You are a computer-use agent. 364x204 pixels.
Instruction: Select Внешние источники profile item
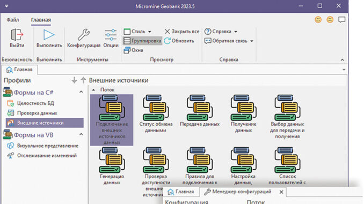coord(45,123)
